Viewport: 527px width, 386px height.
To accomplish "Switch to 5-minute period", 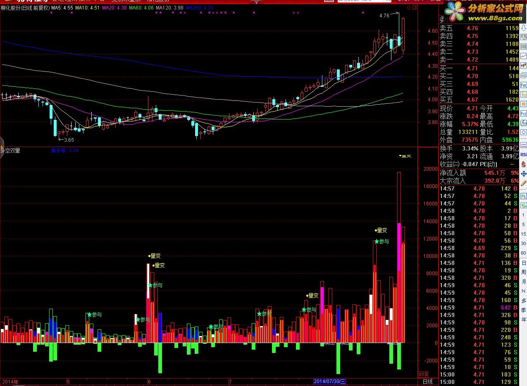I will 524,225.
